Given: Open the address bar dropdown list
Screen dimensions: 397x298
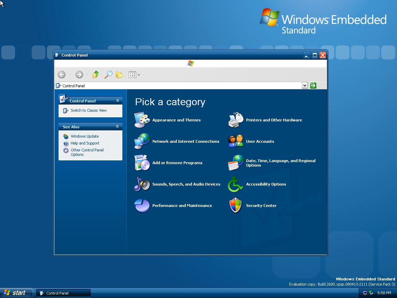Looking at the screenshot, I should coord(305,86).
